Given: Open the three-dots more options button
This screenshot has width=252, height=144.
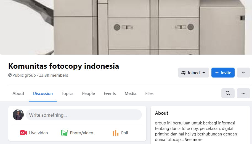Looking at the screenshot, I should tap(243, 93).
